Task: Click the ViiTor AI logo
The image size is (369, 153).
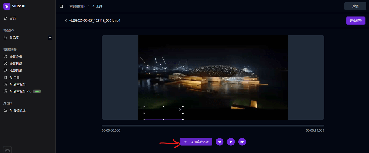Action: pos(7,6)
